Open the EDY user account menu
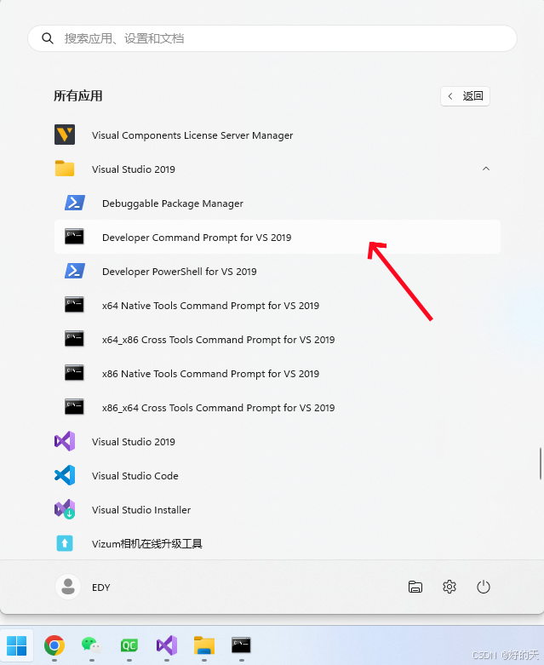 pyautogui.click(x=84, y=587)
